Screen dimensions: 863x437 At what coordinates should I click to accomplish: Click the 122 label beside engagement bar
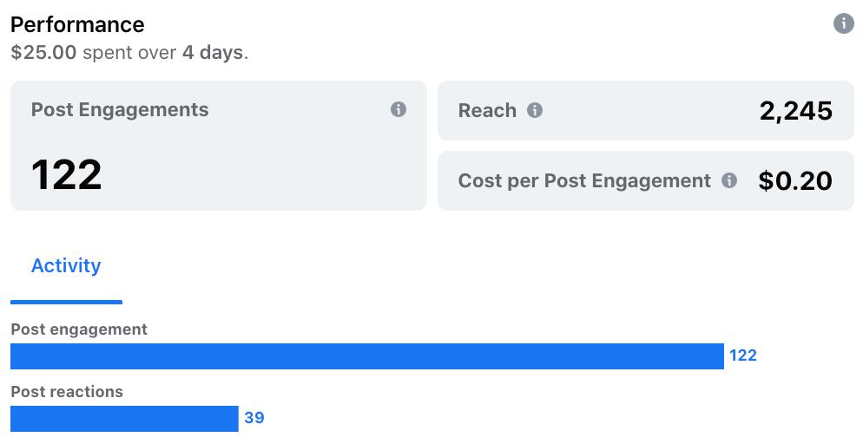742,355
